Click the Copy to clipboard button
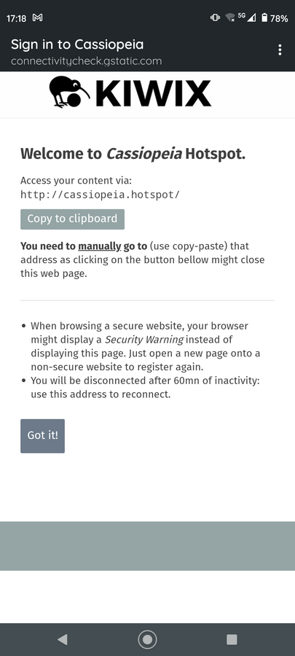Screen dimensions: 295x656 [72, 219]
